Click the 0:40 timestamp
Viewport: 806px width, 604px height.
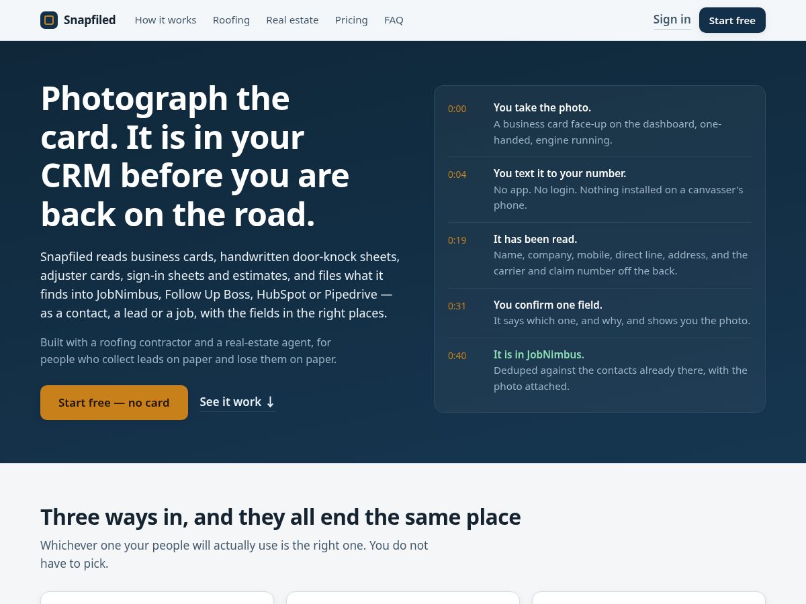tap(457, 356)
